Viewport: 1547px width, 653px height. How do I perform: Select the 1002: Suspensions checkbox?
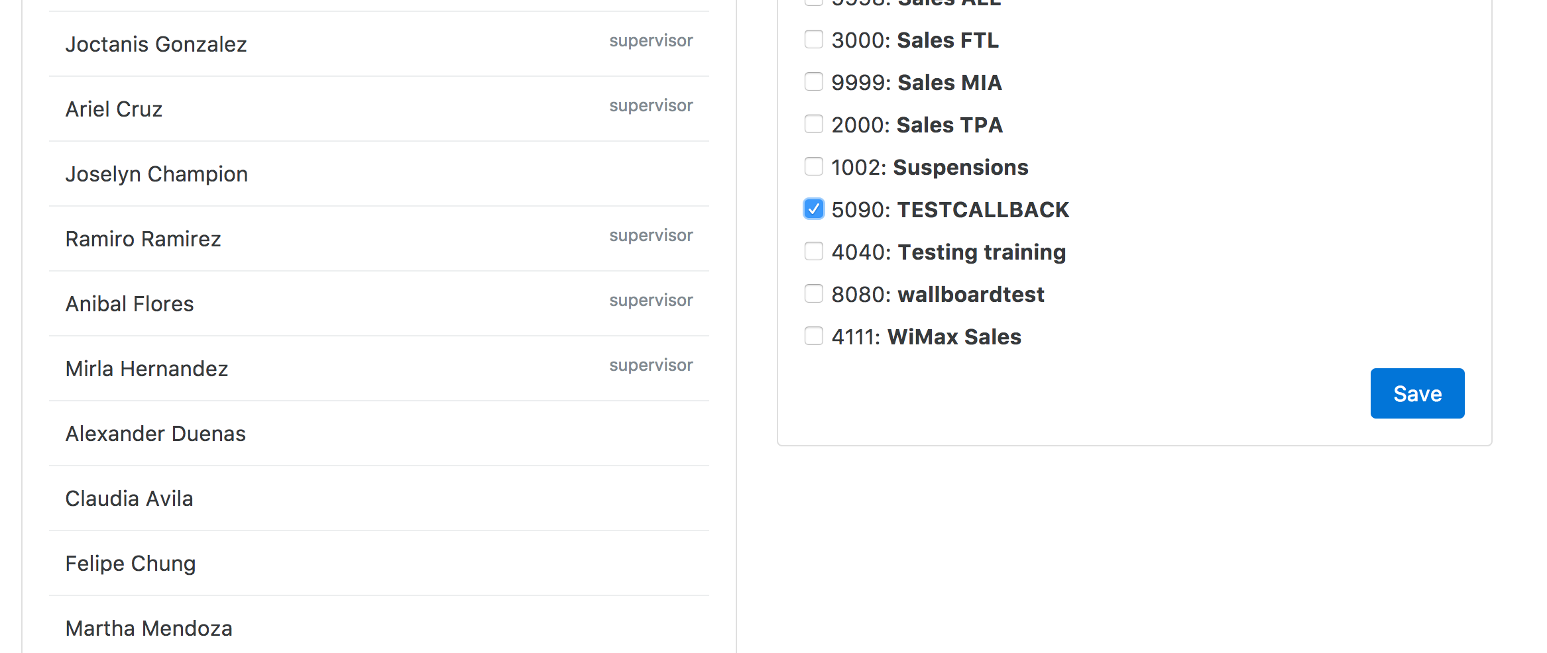pos(813,167)
